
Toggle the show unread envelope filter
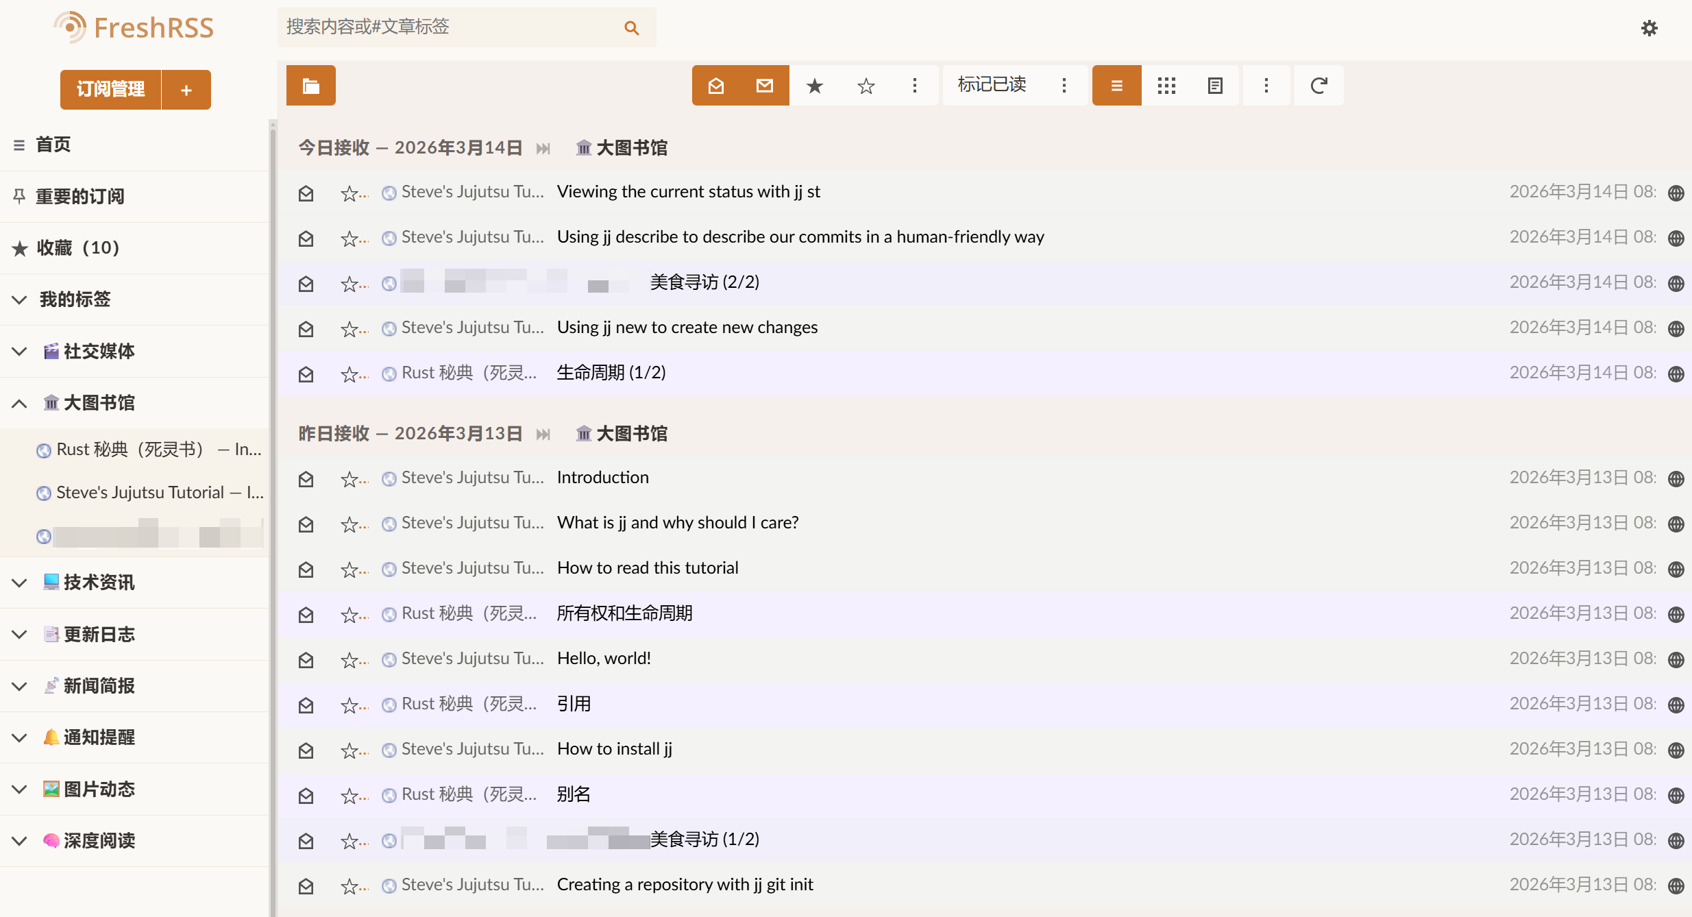pyautogui.click(x=765, y=86)
